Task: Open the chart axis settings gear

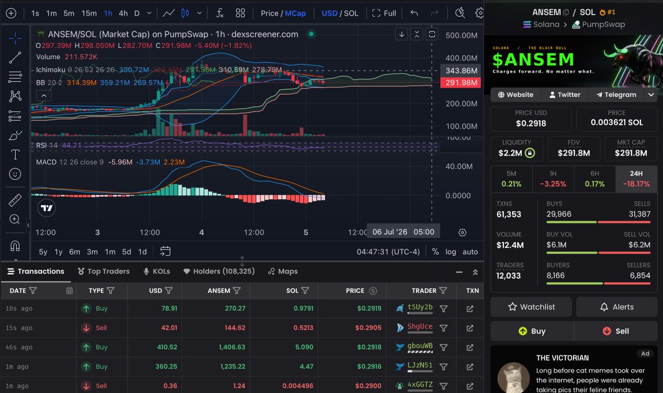Action: 462,232
